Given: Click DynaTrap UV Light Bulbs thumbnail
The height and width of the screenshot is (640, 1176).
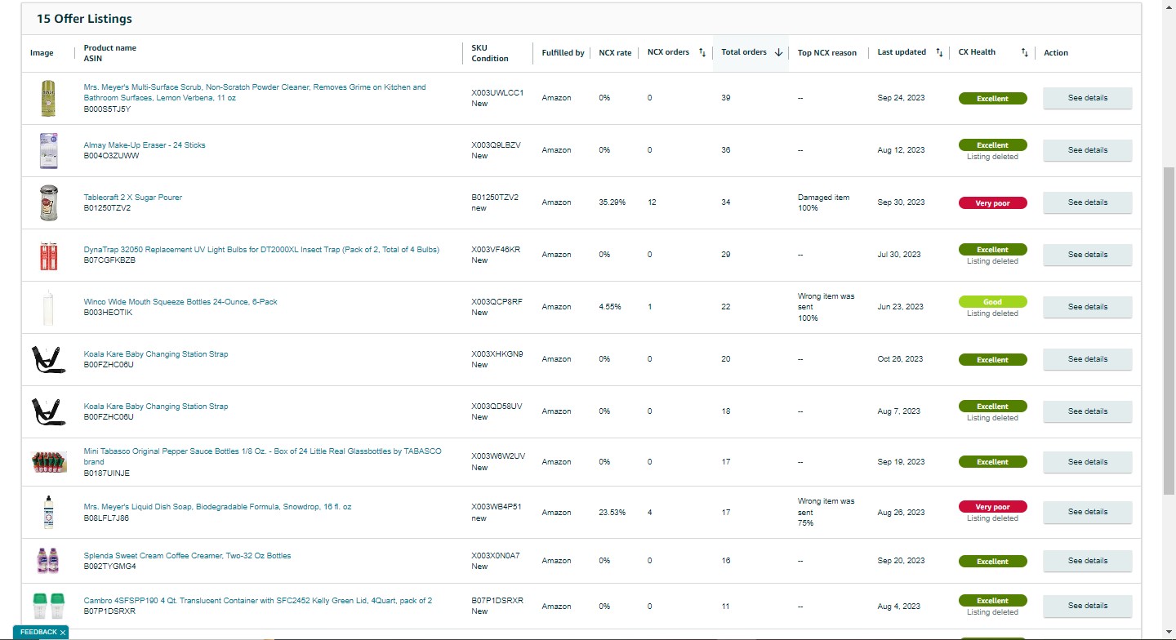Looking at the screenshot, I should tap(49, 255).
